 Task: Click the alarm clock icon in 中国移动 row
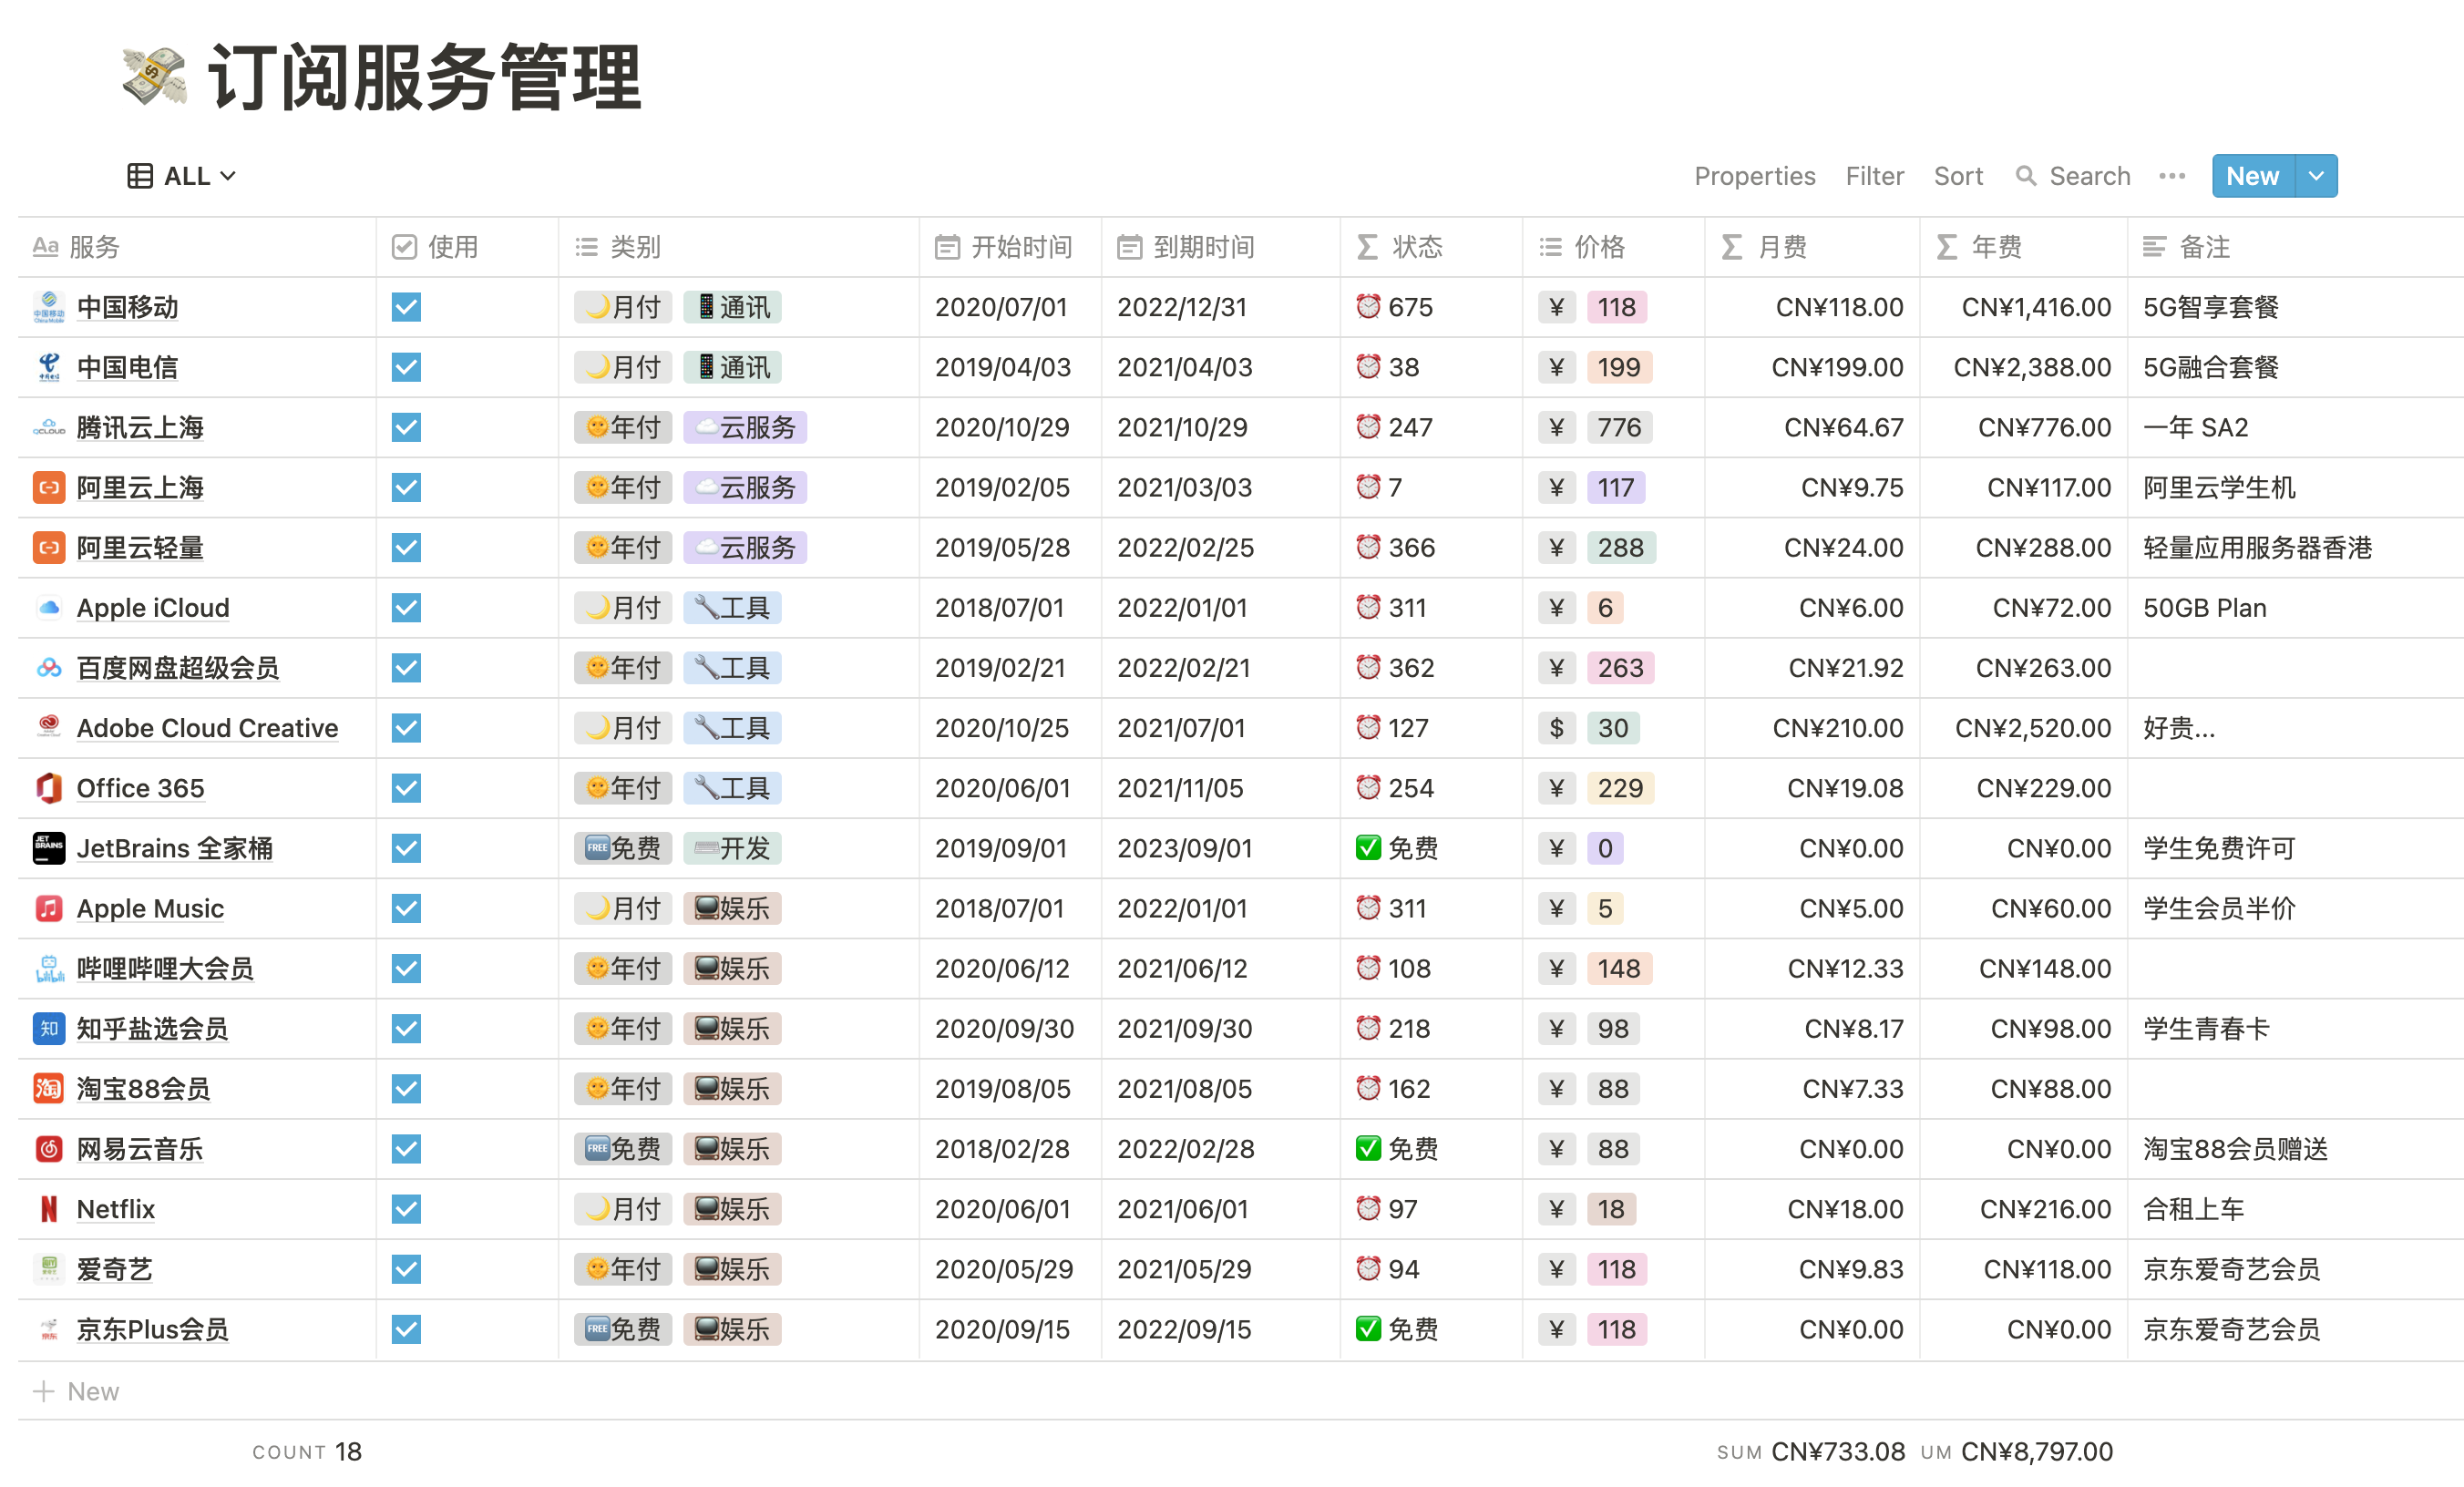pyautogui.click(x=1368, y=306)
